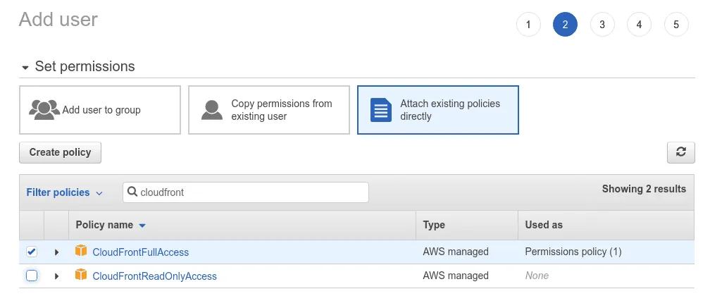This screenshot has height=308, width=710.
Task: Check the CloudFrontReadOnlyAccess policy checkbox
Action: (x=31, y=276)
